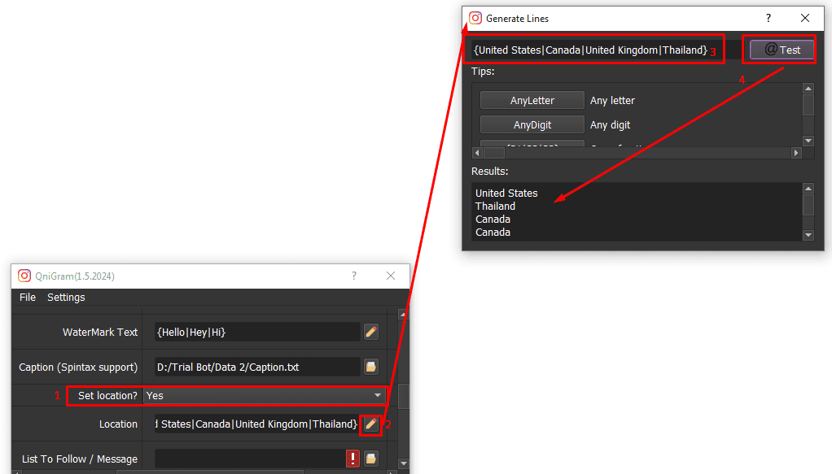Click the WaterMark Text pencil edit icon

coord(371,332)
